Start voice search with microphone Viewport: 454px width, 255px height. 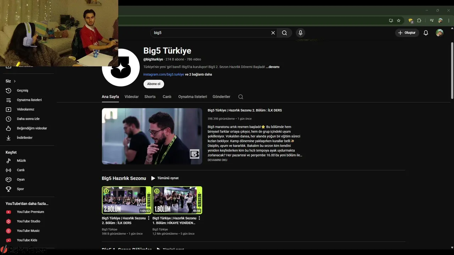(x=300, y=33)
